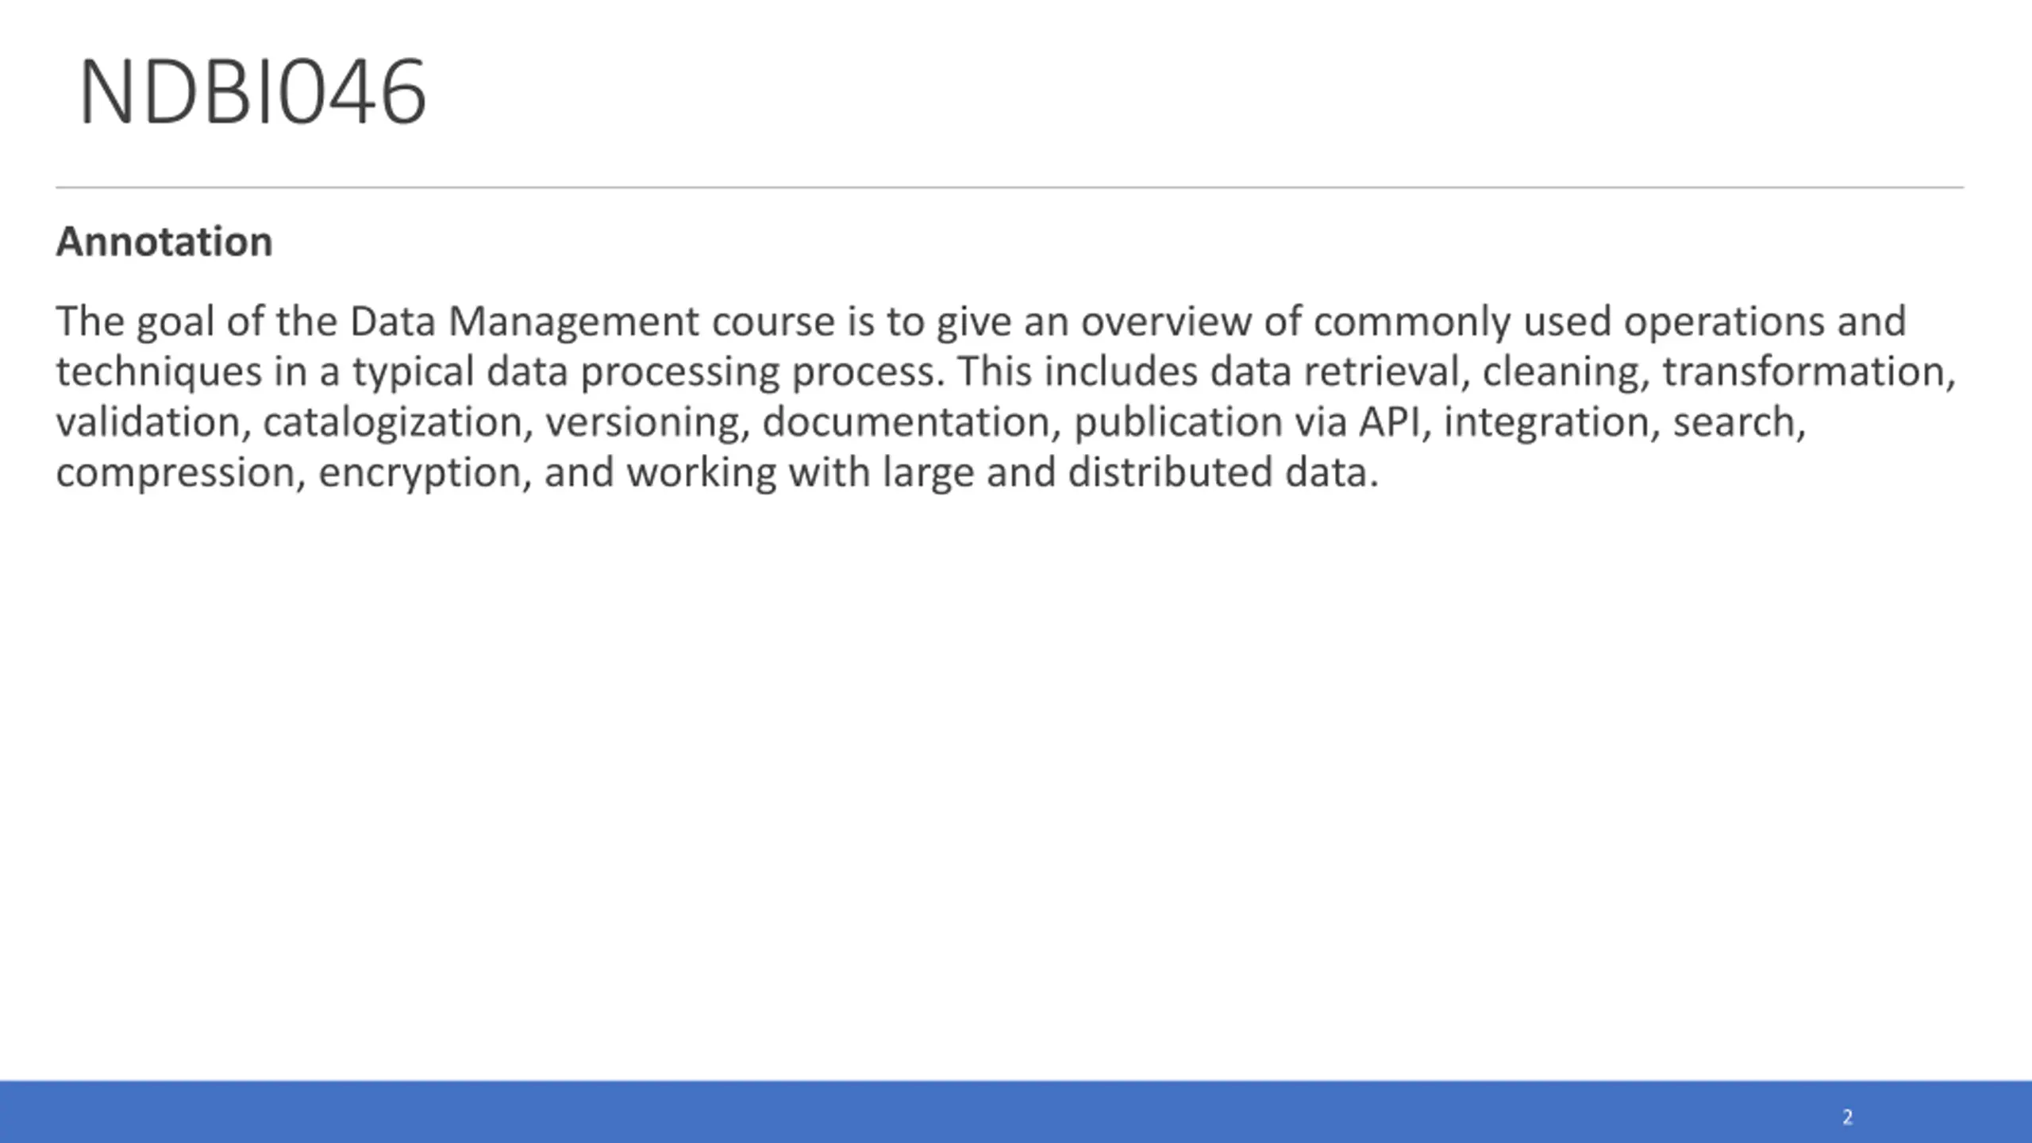Click the word "transformation"
This screenshot has width=2032, height=1143.
coord(1804,372)
